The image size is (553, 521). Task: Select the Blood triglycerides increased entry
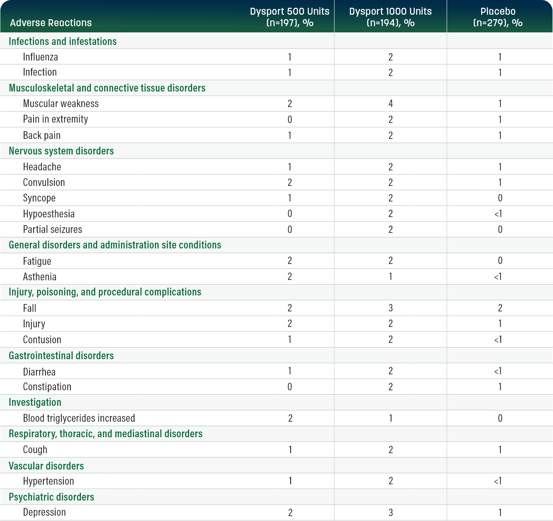click(78, 418)
